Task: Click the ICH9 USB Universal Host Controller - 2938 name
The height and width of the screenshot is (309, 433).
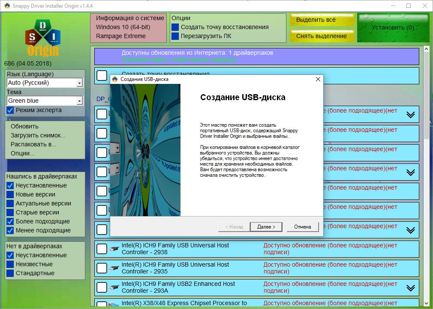Action: click(x=175, y=249)
